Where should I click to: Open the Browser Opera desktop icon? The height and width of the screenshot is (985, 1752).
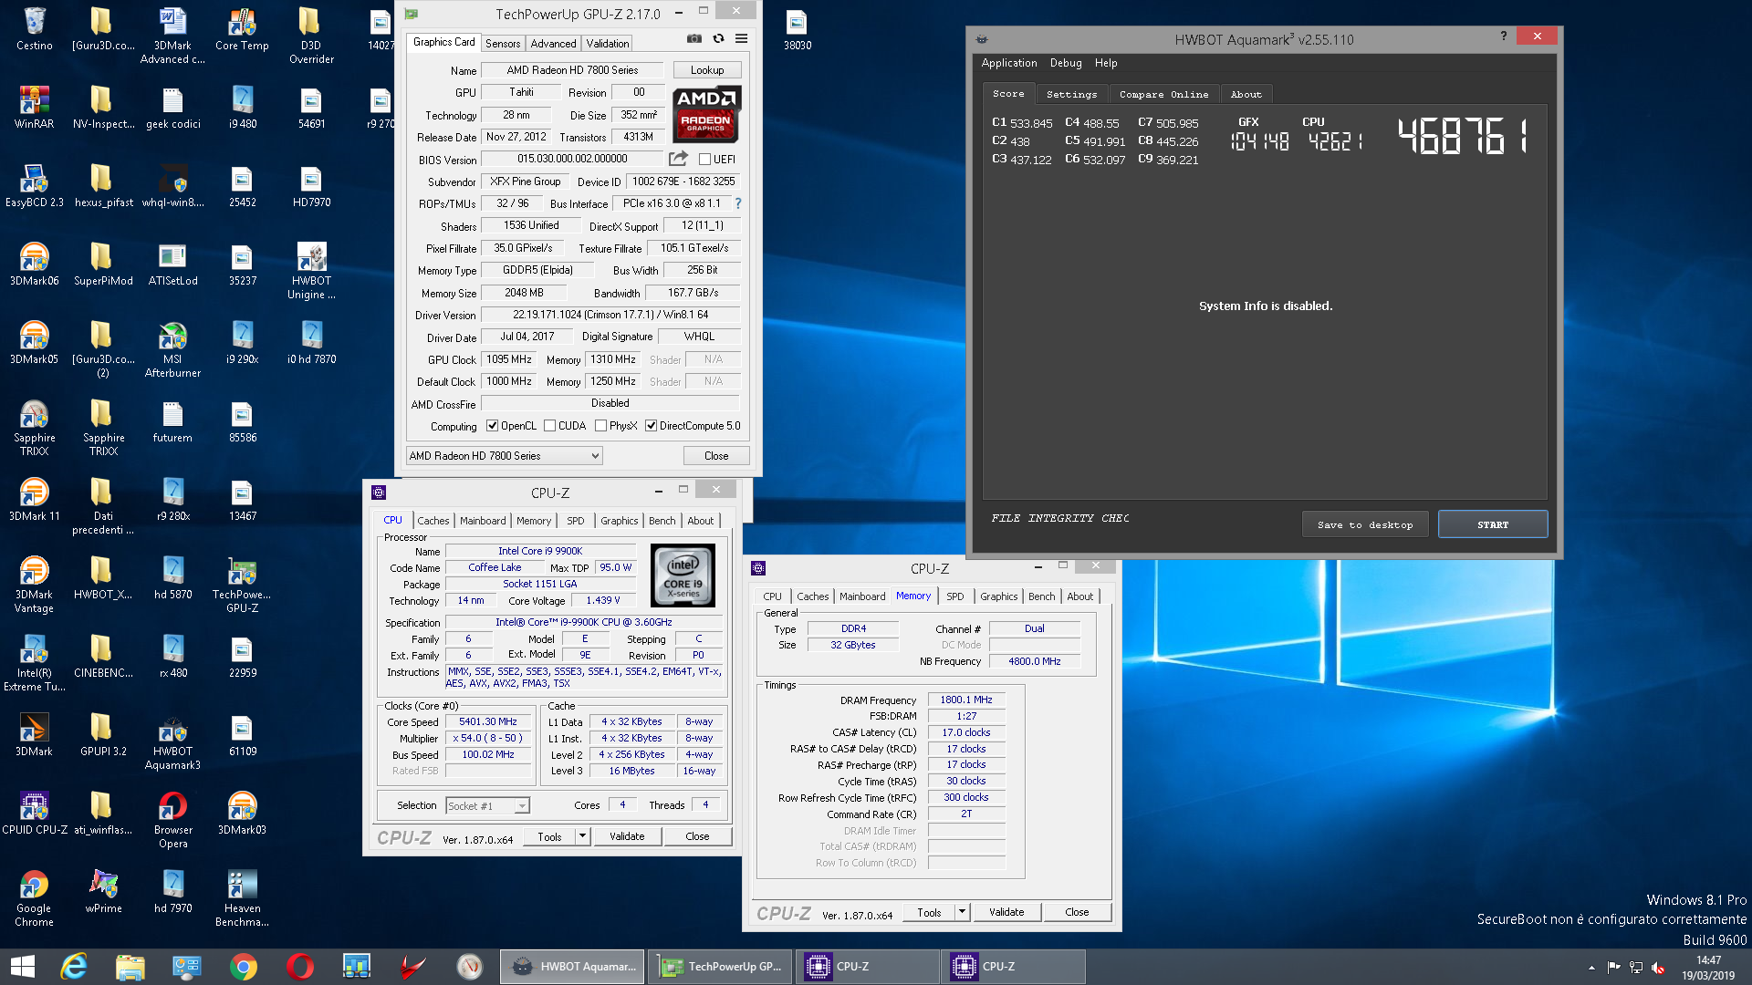pyautogui.click(x=172, y=820)
